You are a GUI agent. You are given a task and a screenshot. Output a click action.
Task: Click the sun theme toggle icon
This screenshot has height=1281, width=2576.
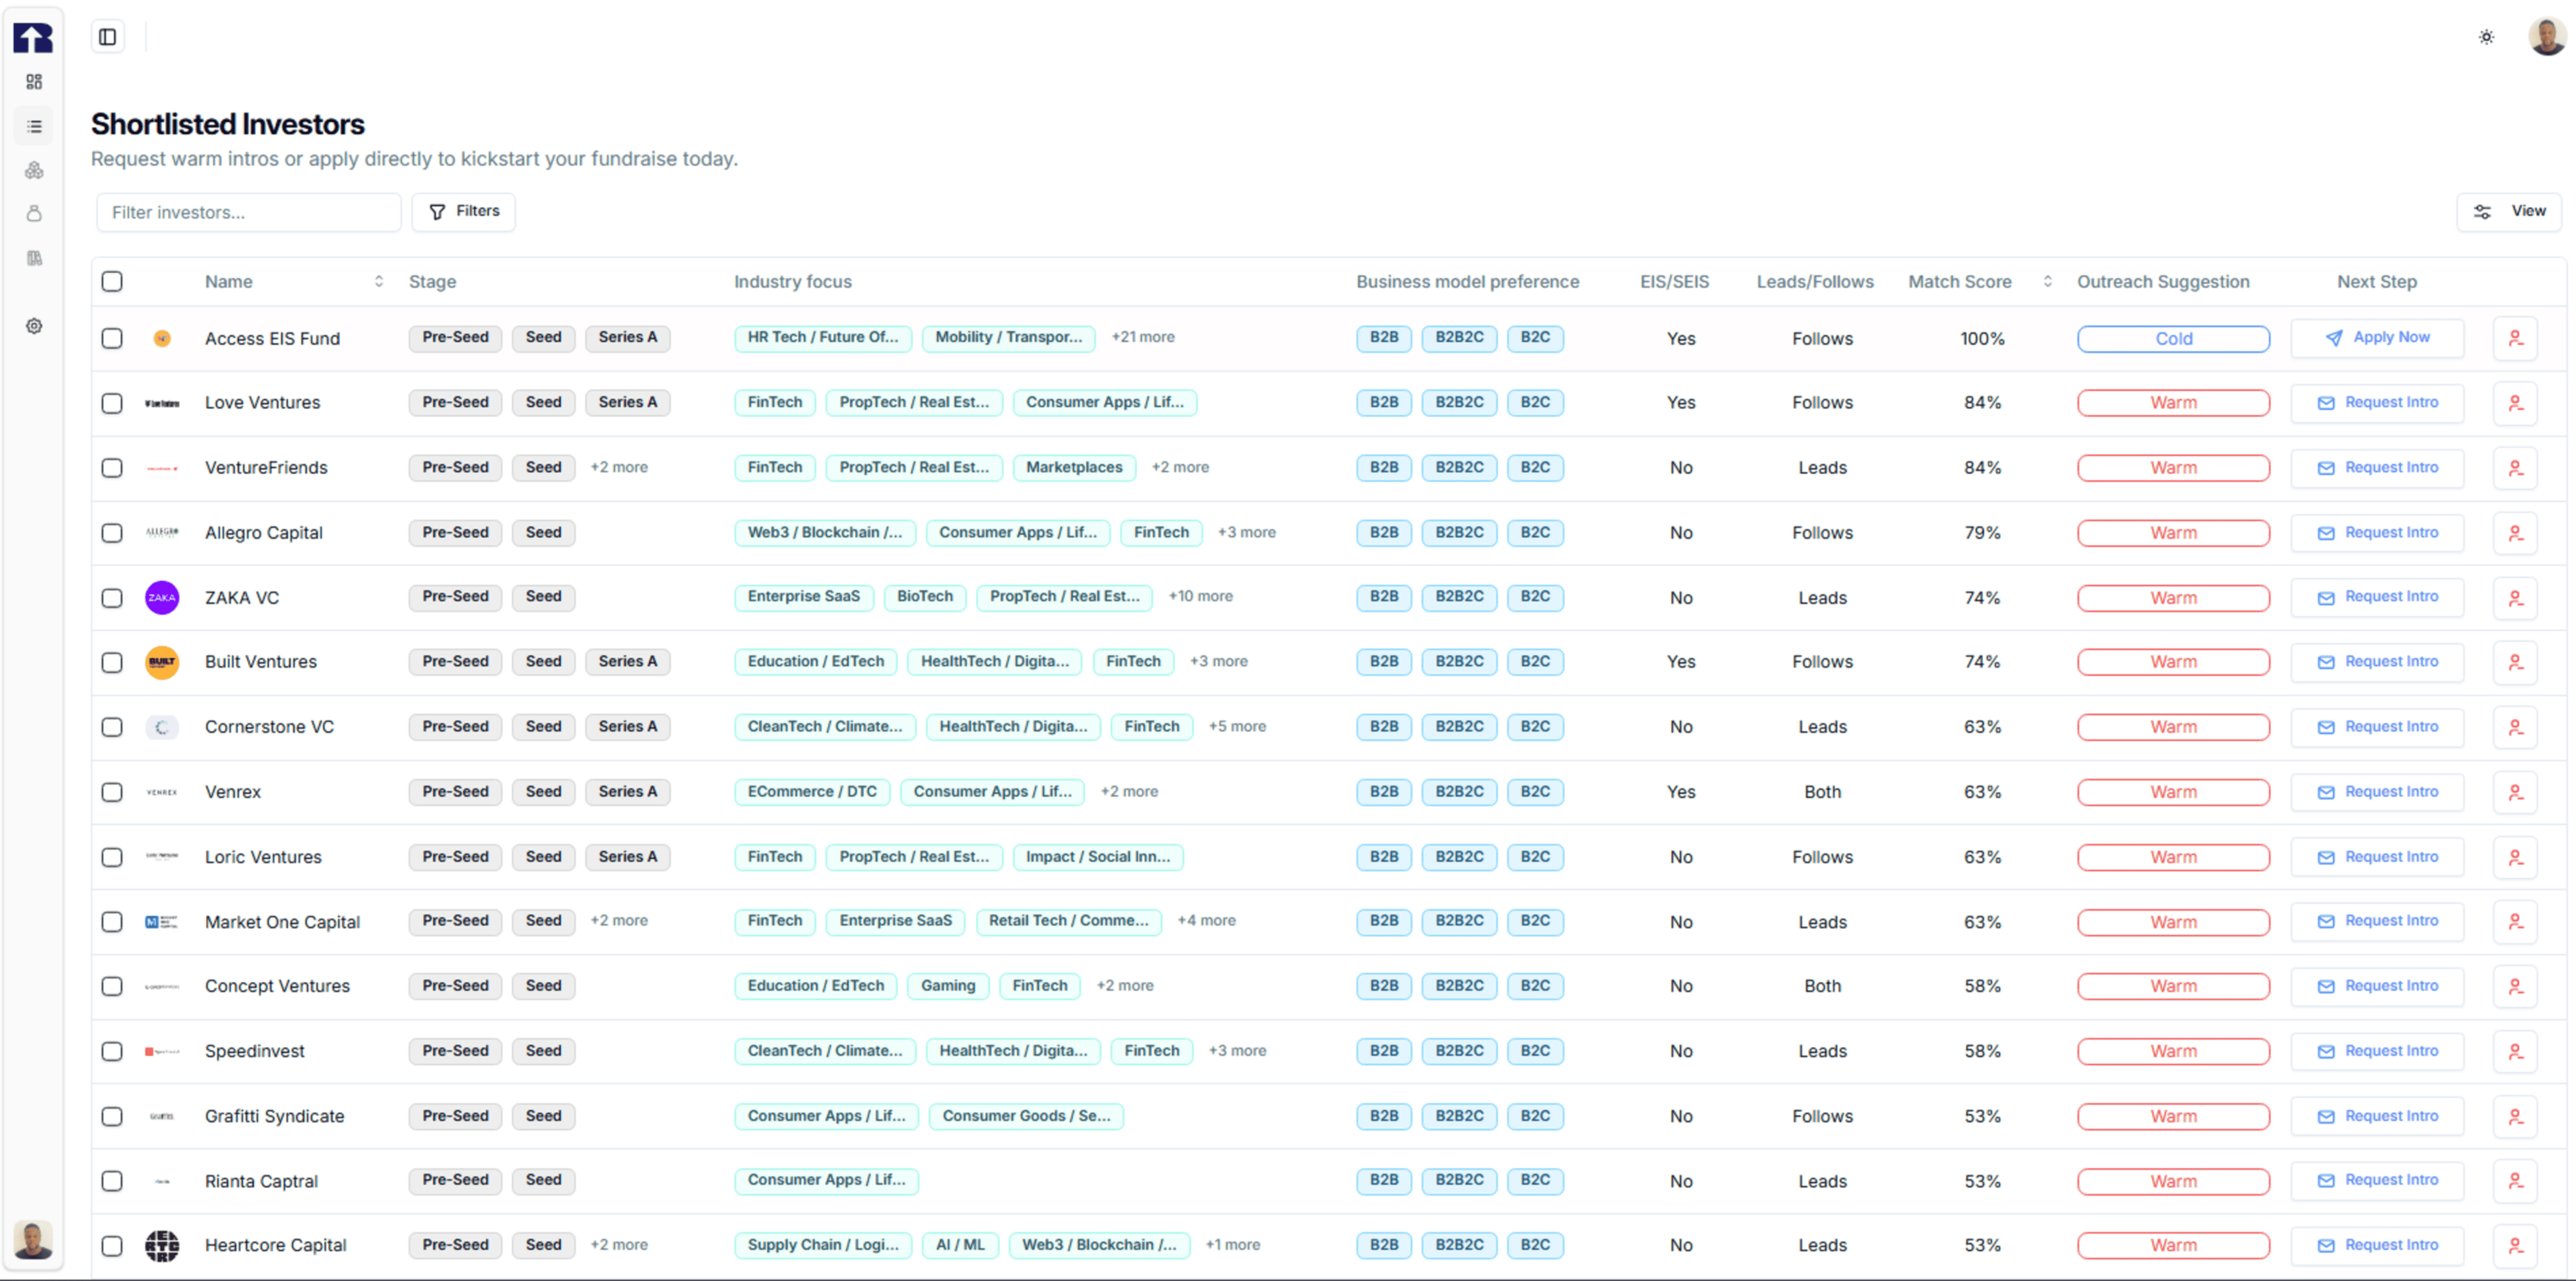[x=2486, y=37]
